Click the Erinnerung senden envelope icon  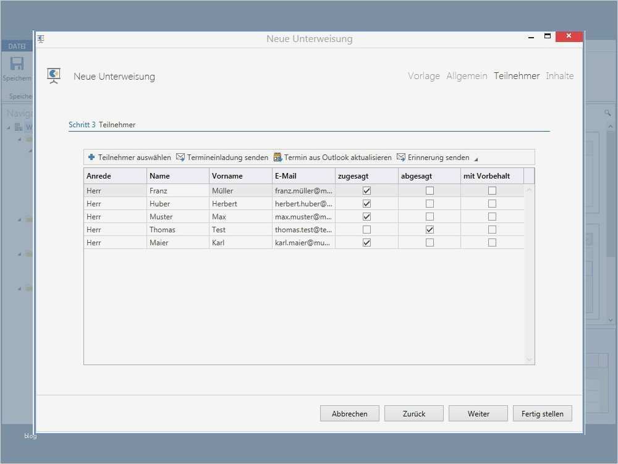(401, 158)
